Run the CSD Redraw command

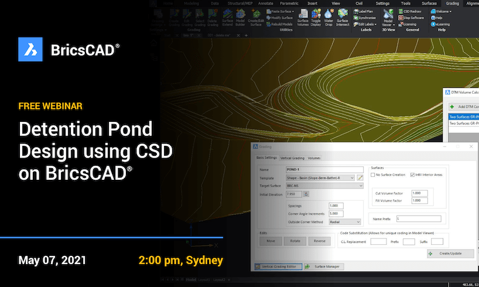coord(410,11)
